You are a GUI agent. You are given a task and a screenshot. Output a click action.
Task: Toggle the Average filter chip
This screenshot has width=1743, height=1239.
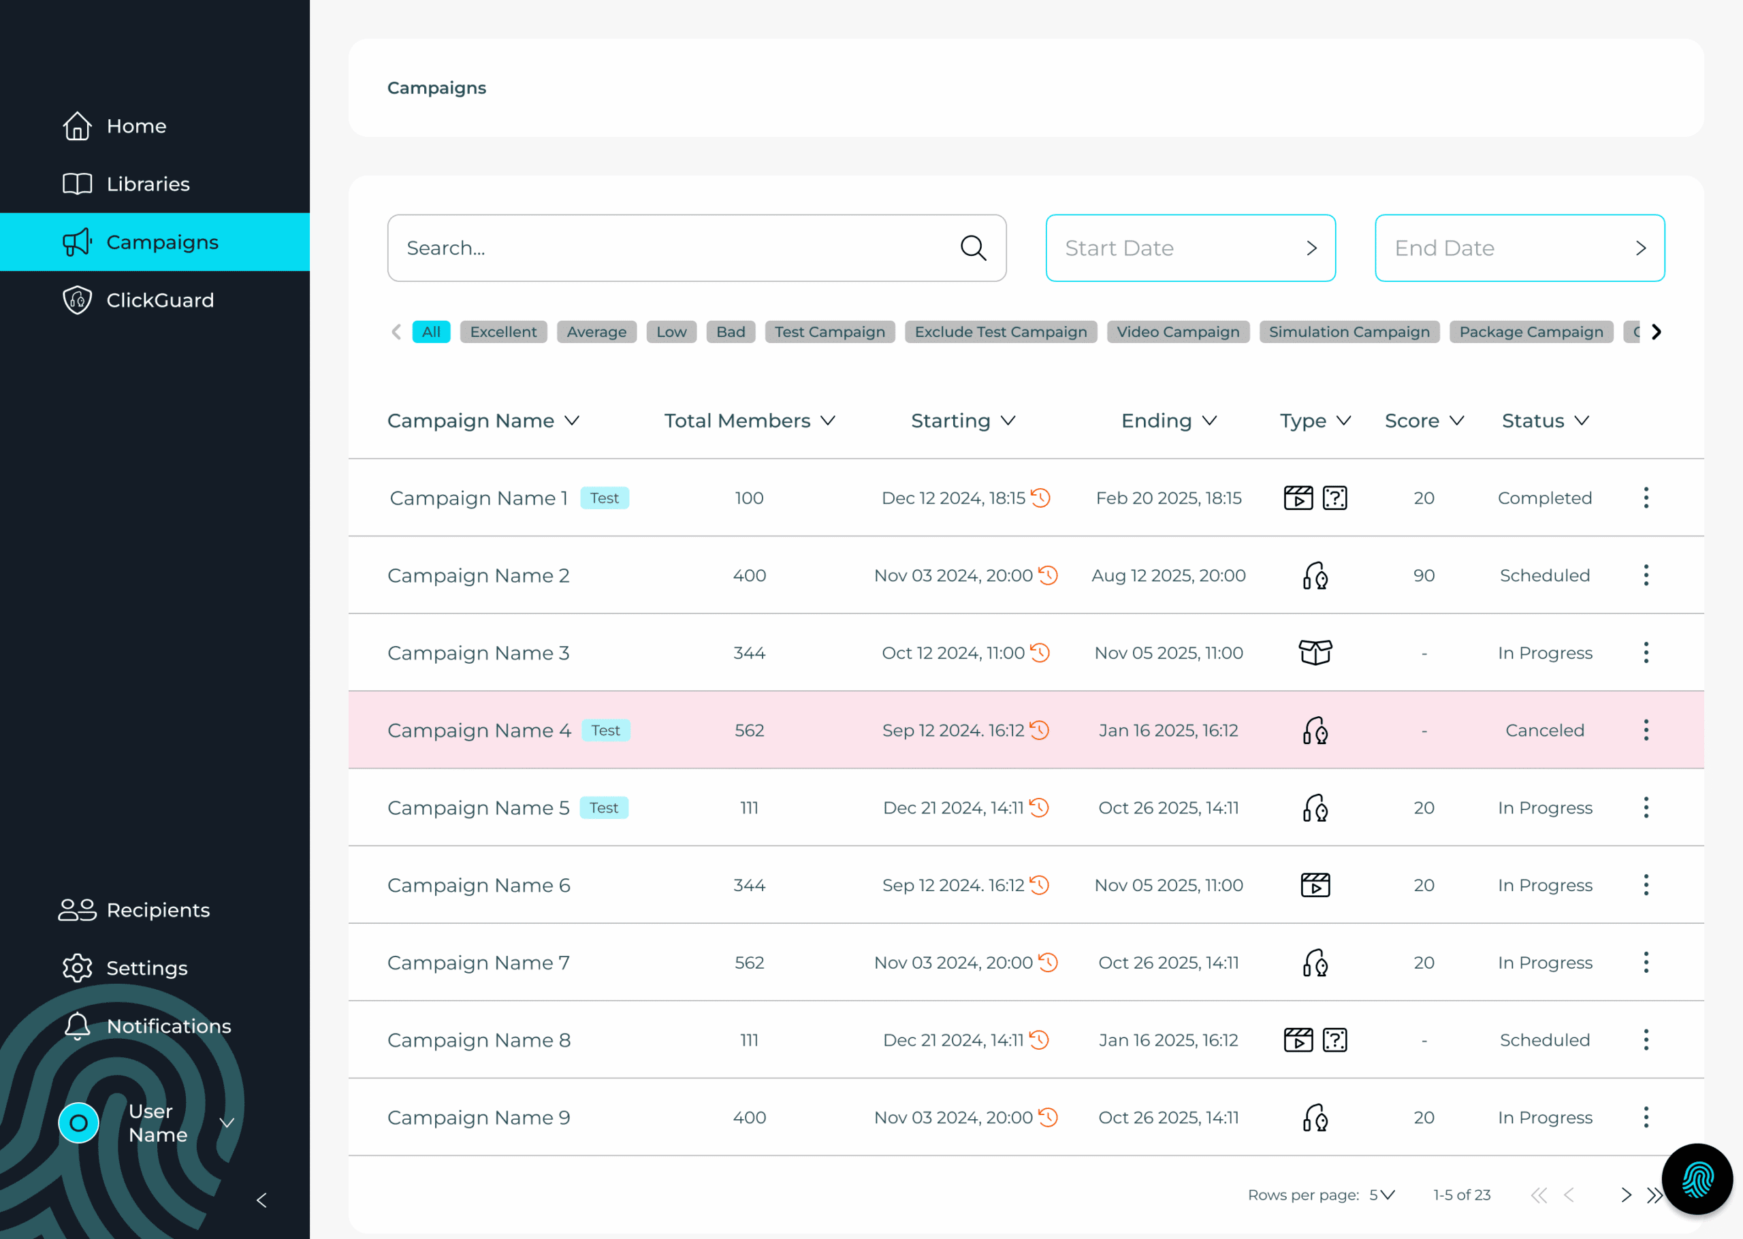[596, 332]
